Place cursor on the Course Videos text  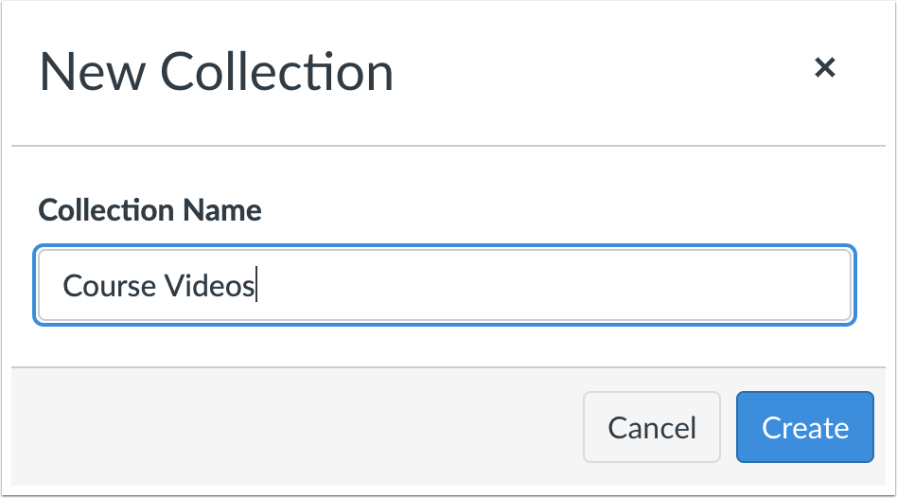point(158,285)
